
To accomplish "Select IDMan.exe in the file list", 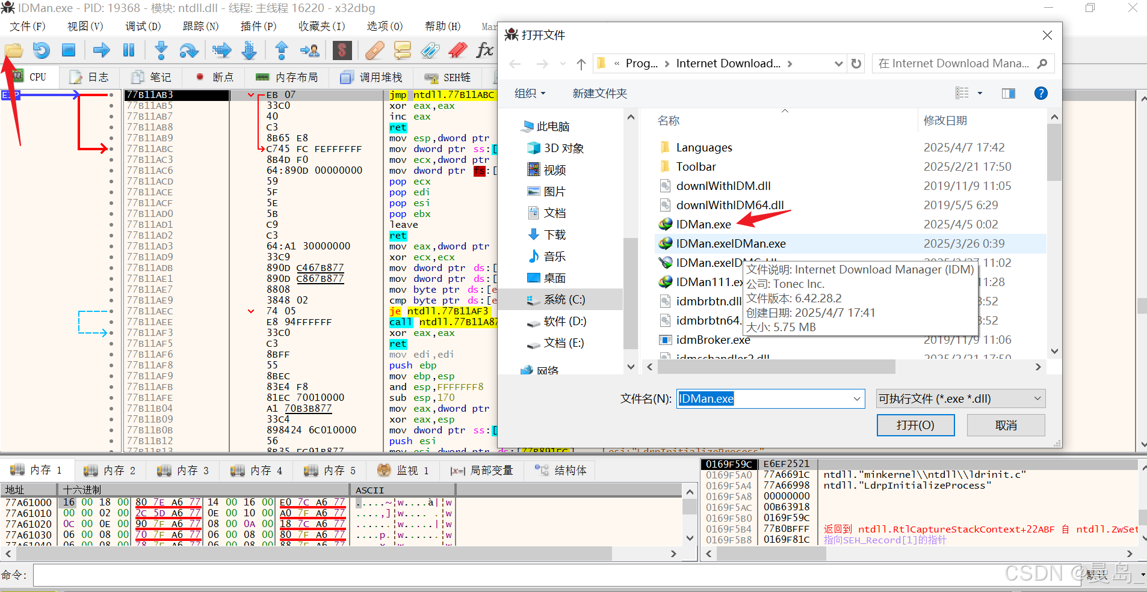I will point(703,224).
